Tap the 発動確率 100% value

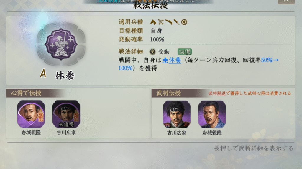click(x=157, y=40)
